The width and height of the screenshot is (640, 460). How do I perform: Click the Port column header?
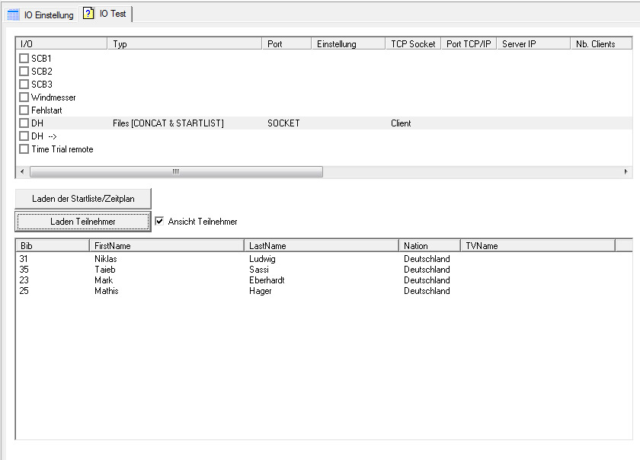click(x=286, y=43)
